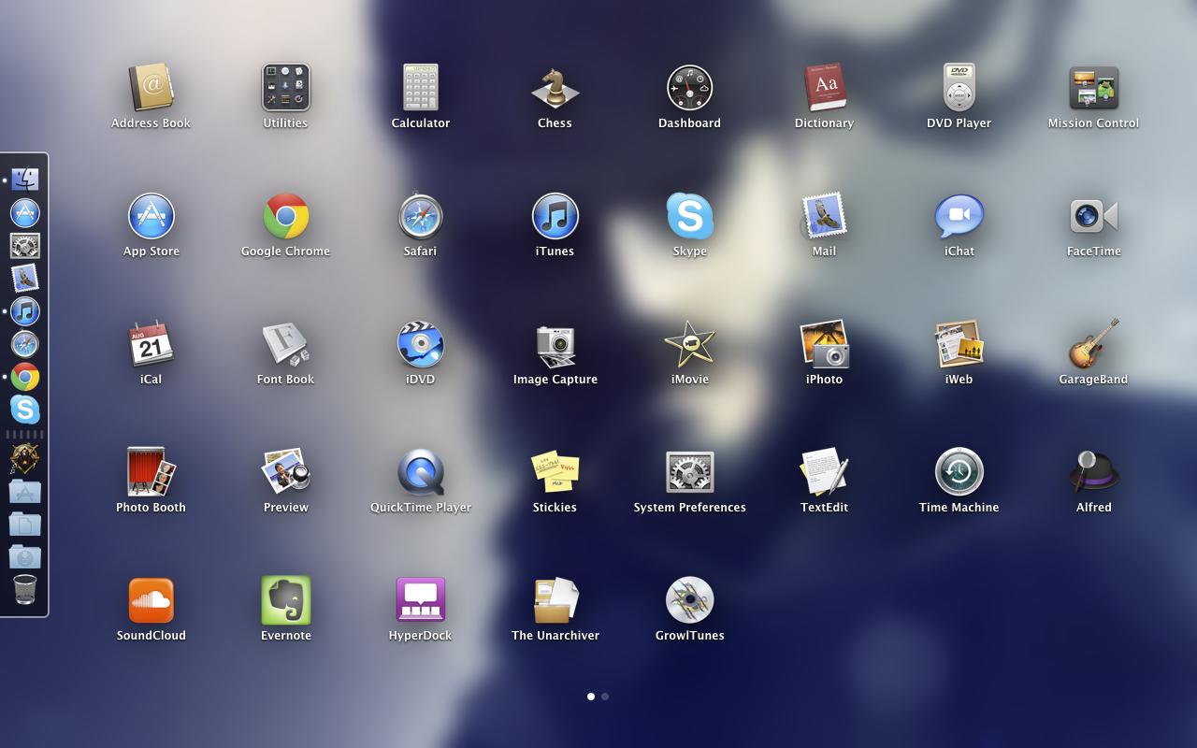Screen dimensions: 1197x748
Task: Click Finder in the left dock
Action: [25, 180]
